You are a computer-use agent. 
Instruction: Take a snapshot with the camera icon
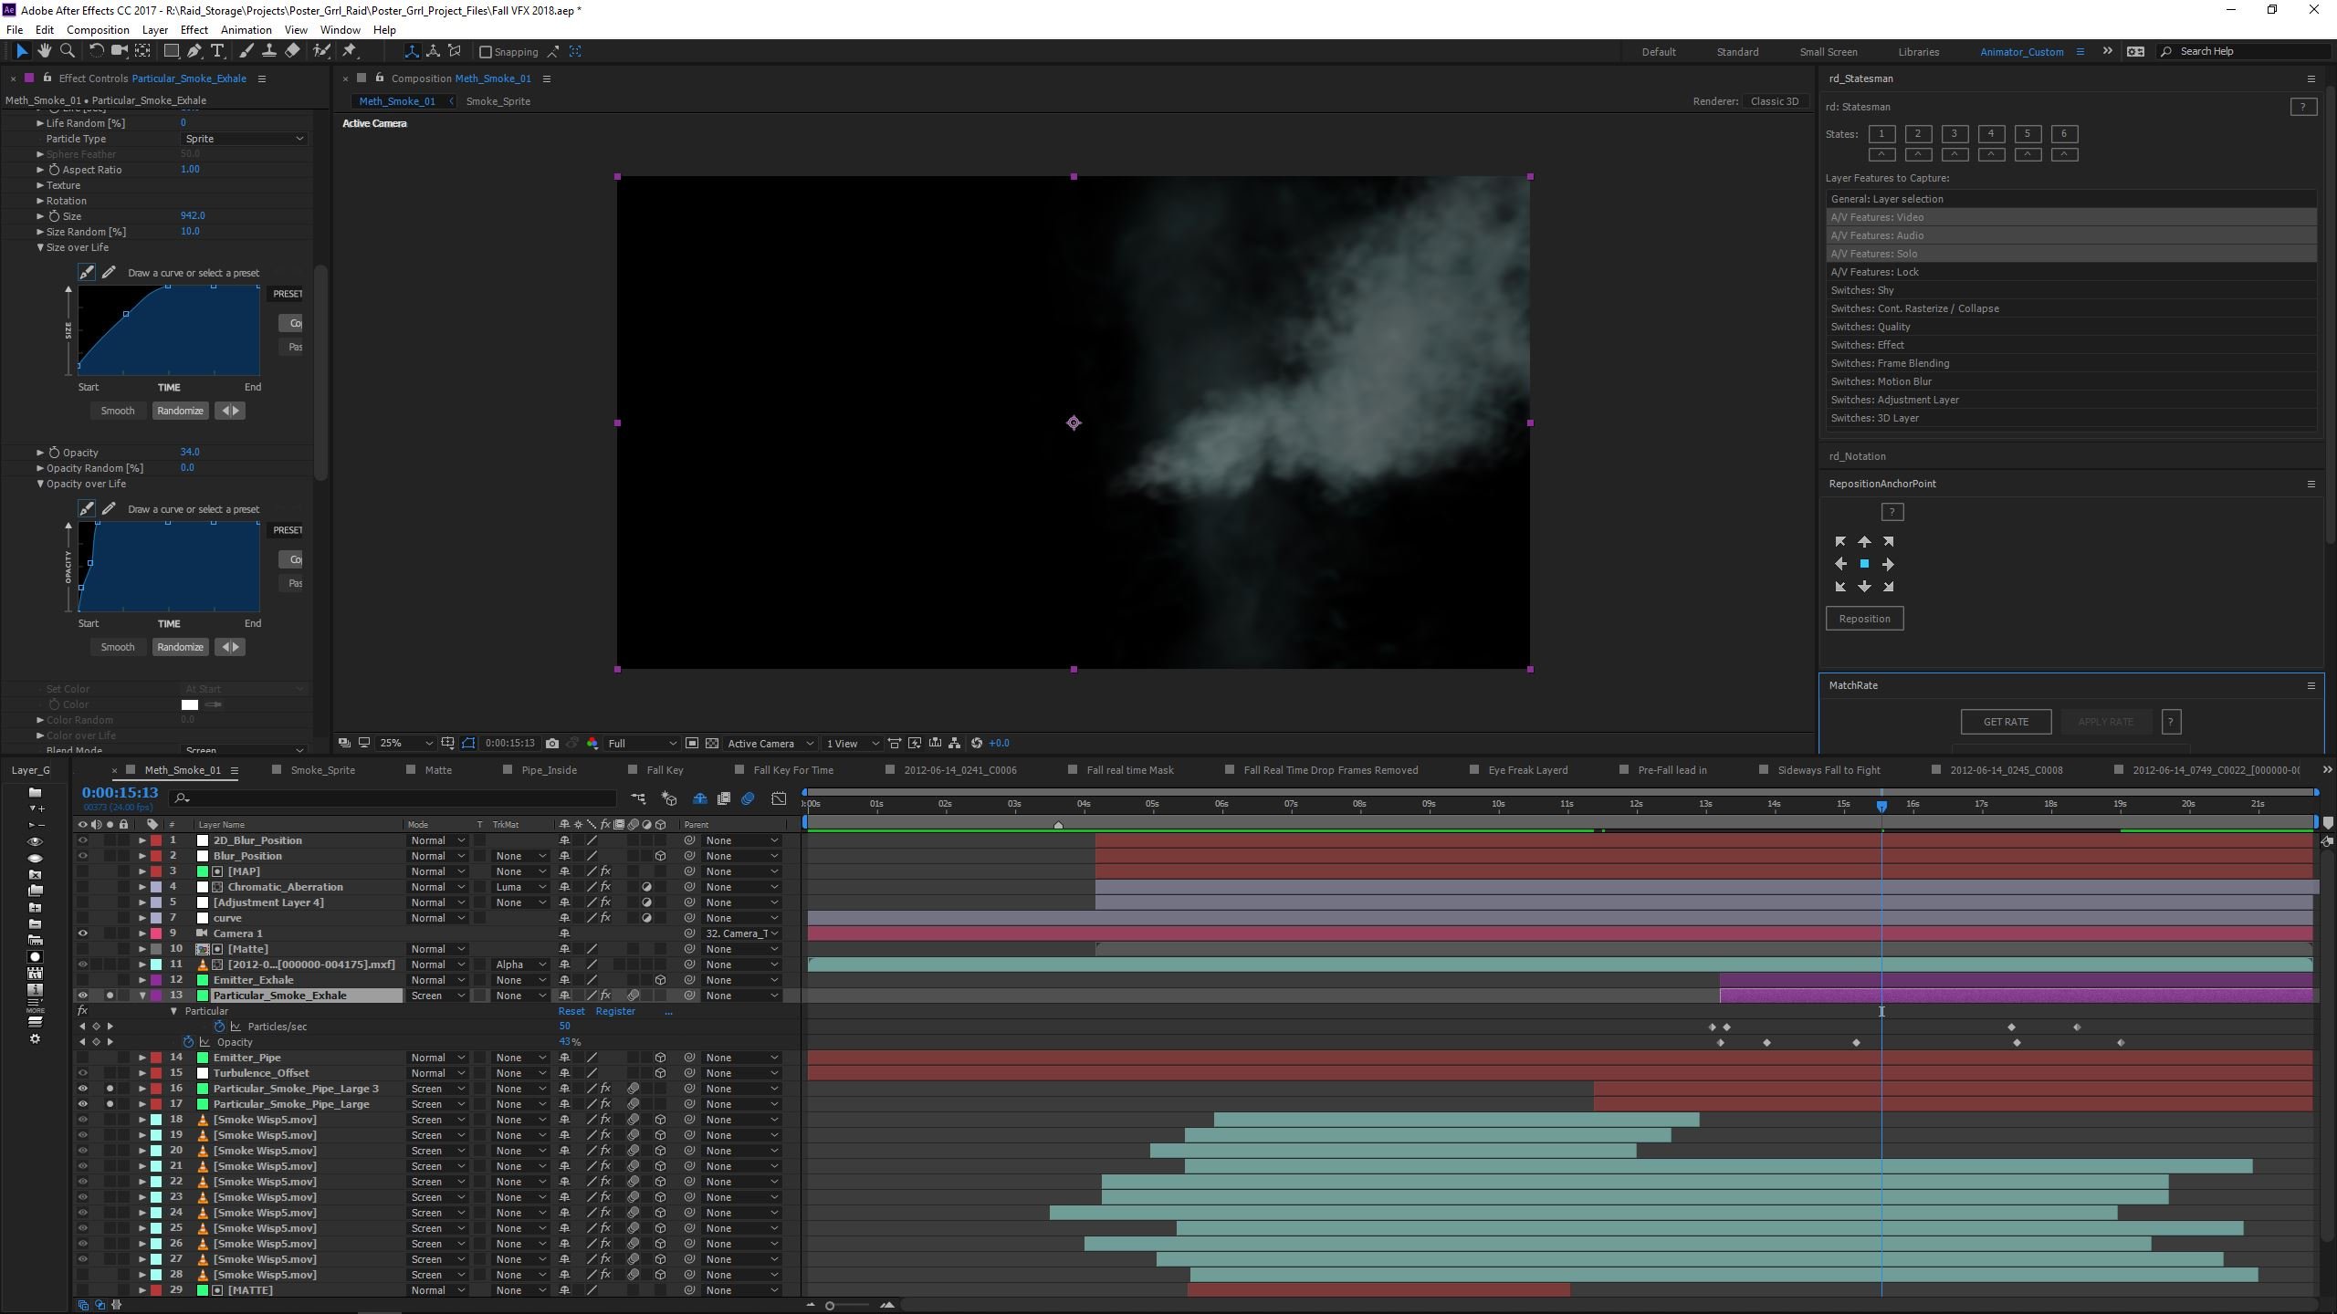click(552, 743)
